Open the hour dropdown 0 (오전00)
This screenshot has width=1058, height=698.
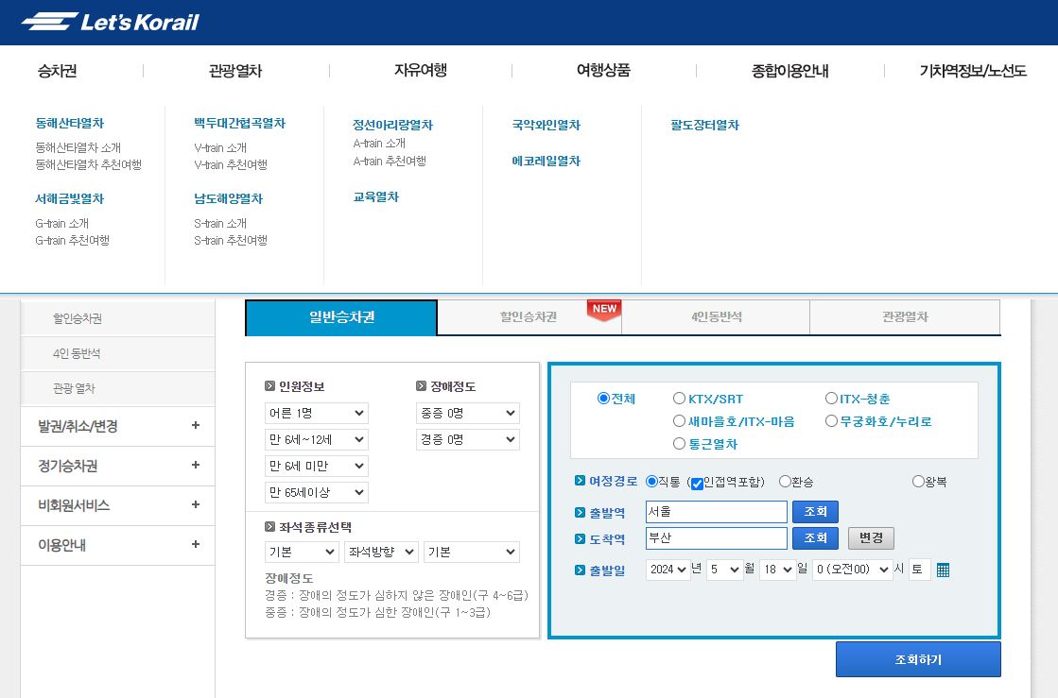pyautogui.click(x=852, y=570)
